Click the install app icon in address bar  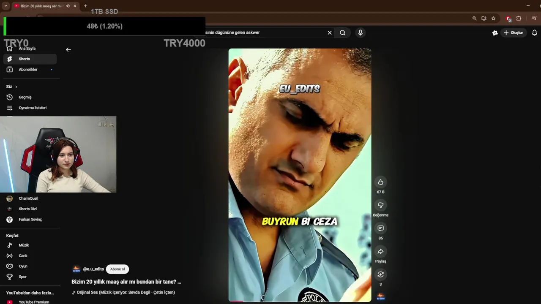pyautogui.click(x=484, y=19)
